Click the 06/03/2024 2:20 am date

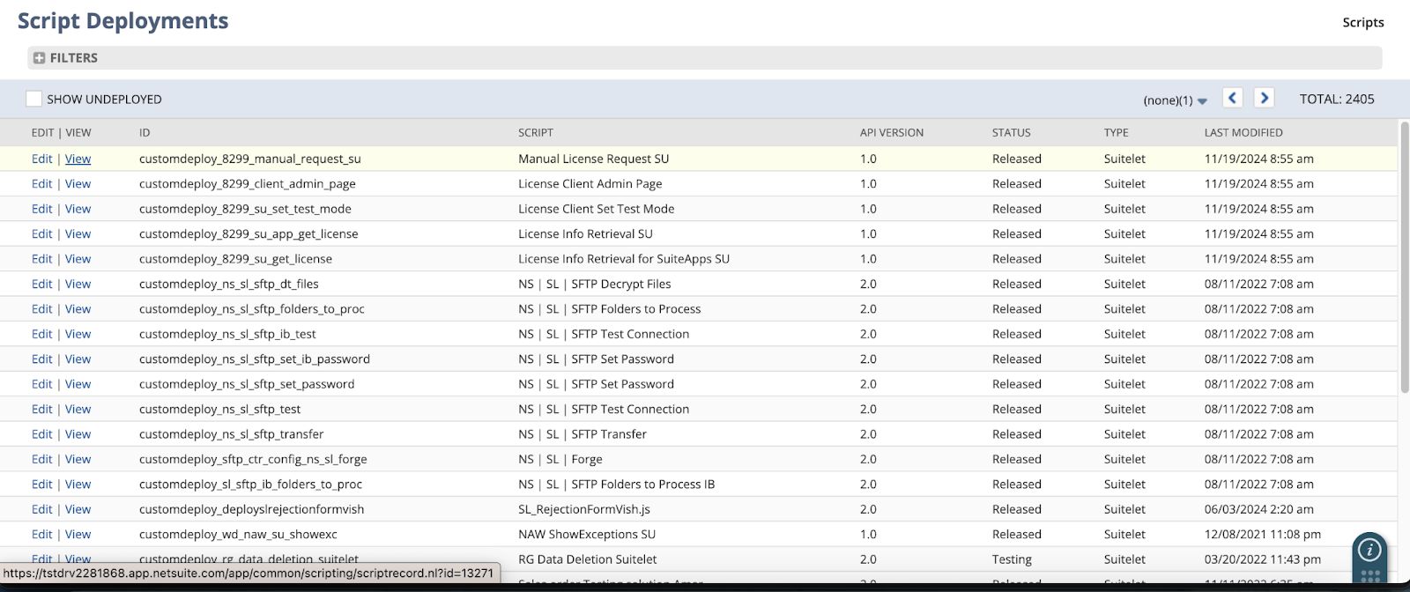(x=1259, y=509)
